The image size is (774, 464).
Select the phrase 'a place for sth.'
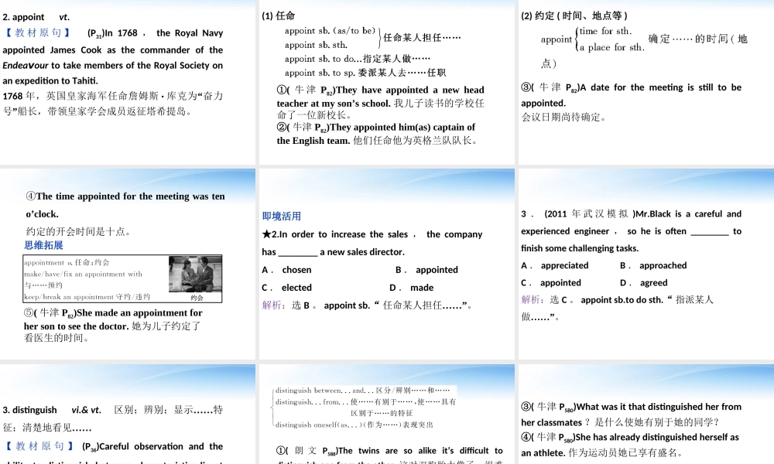tap(611, 47)
